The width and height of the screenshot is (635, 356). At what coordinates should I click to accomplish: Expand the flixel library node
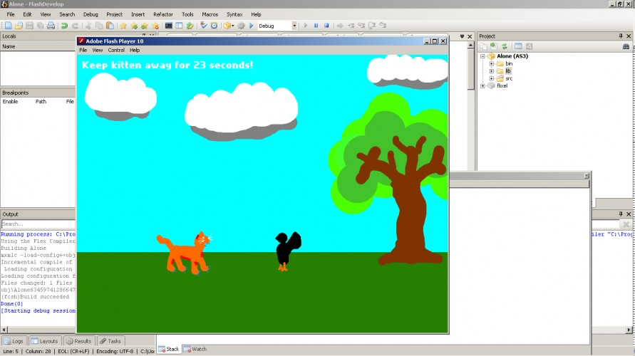click(x=482, y=85)
